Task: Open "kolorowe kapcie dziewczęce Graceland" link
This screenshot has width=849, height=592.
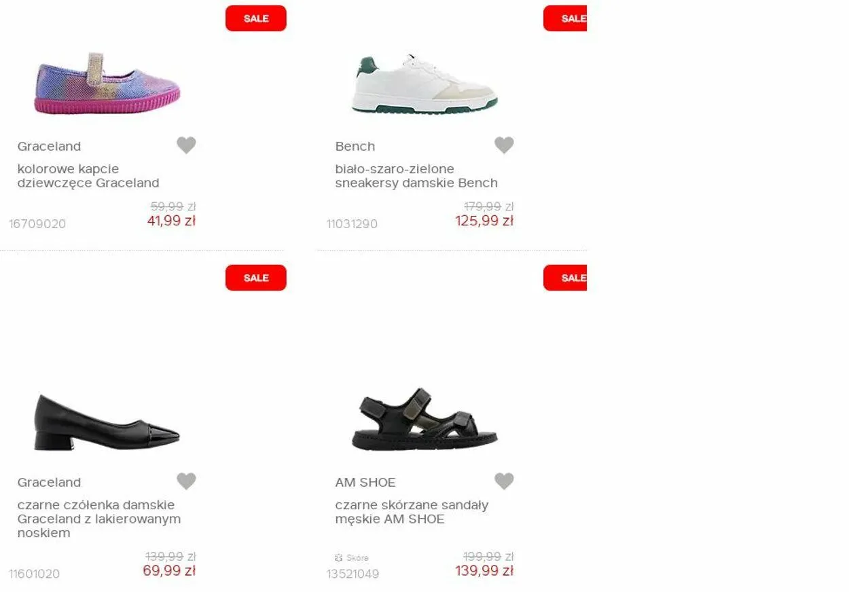Action: (88, 176)
